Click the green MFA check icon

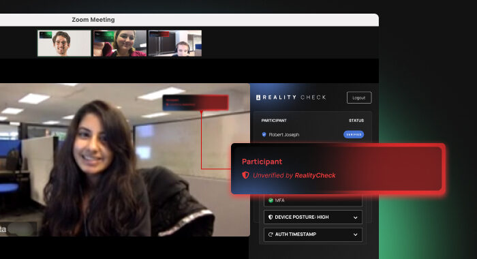271,200
